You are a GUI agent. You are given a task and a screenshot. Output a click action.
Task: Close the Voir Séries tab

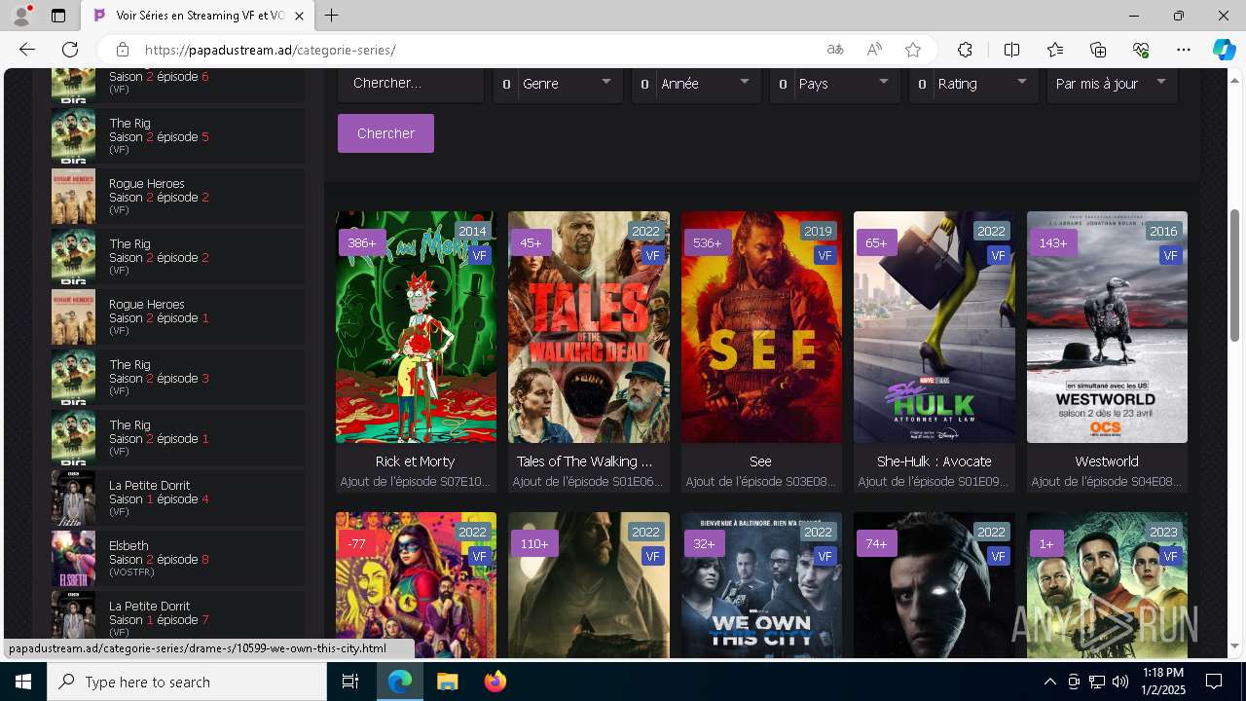[300, 16]
